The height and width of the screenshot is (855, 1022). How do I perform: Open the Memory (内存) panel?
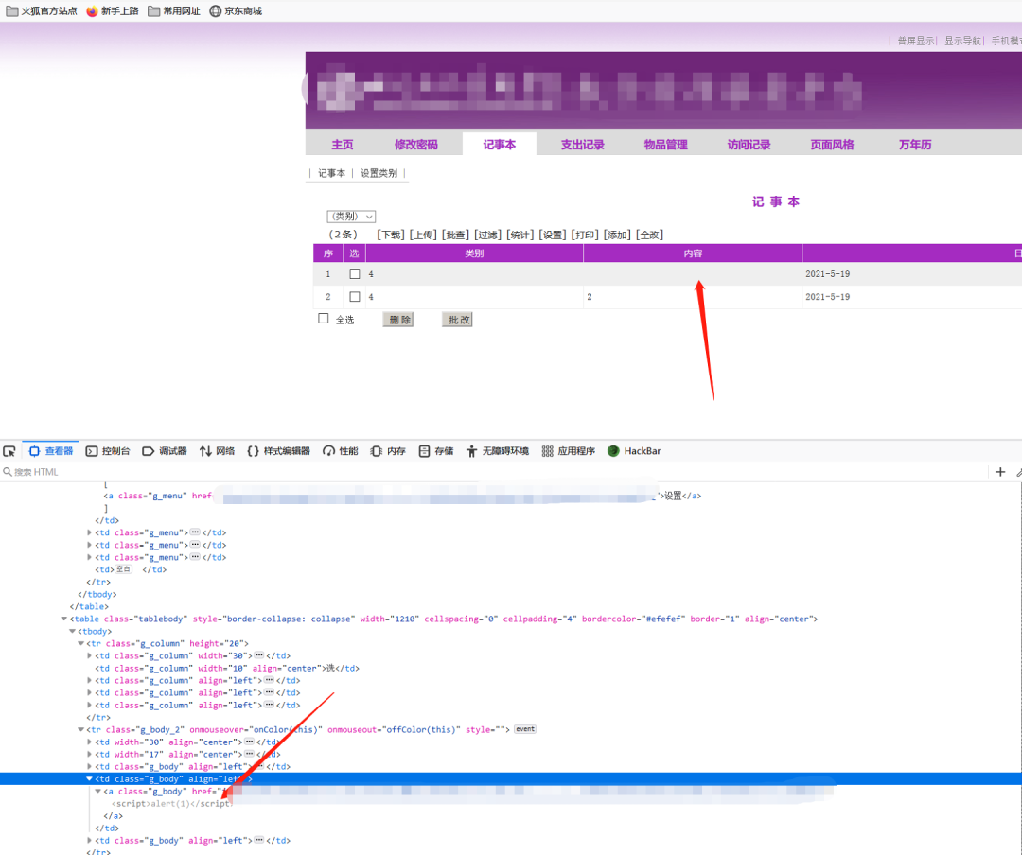click(x=388, y=451)
